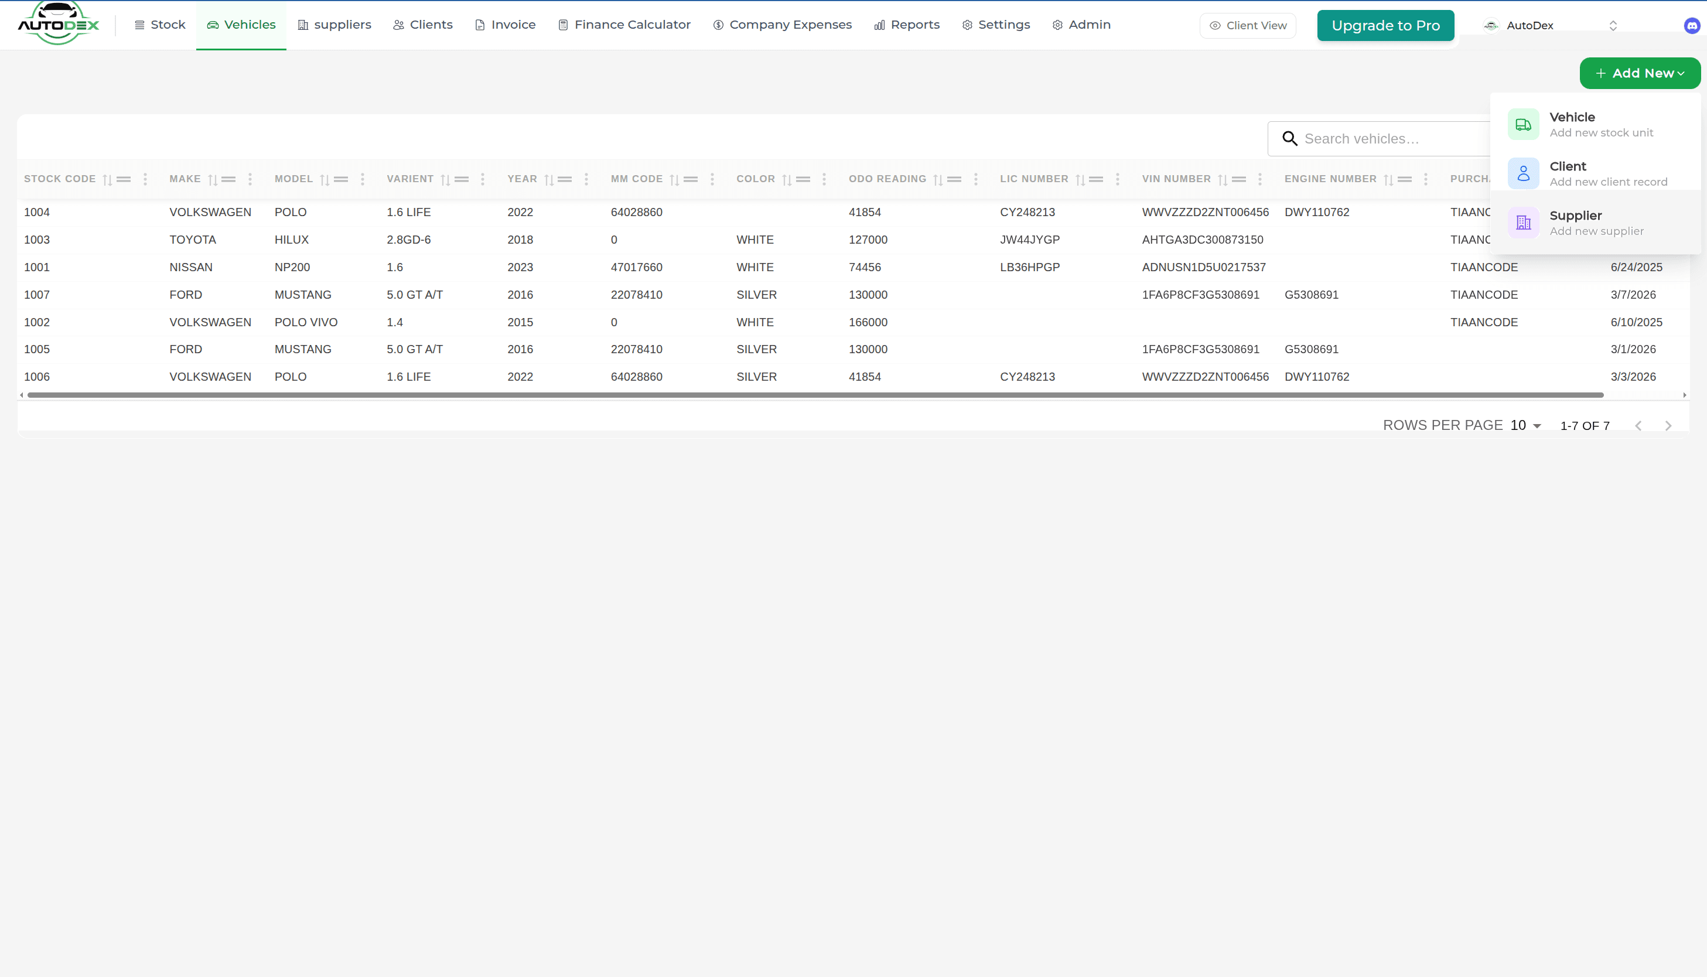Image resolution: width=1707 pixels, height=977 pixels.
Task: Click the AutoDex logo
Action: click(59, 24)
